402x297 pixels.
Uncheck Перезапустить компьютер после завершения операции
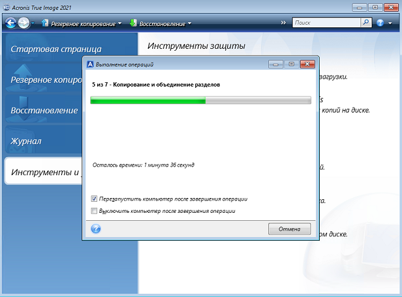(94, 199)
